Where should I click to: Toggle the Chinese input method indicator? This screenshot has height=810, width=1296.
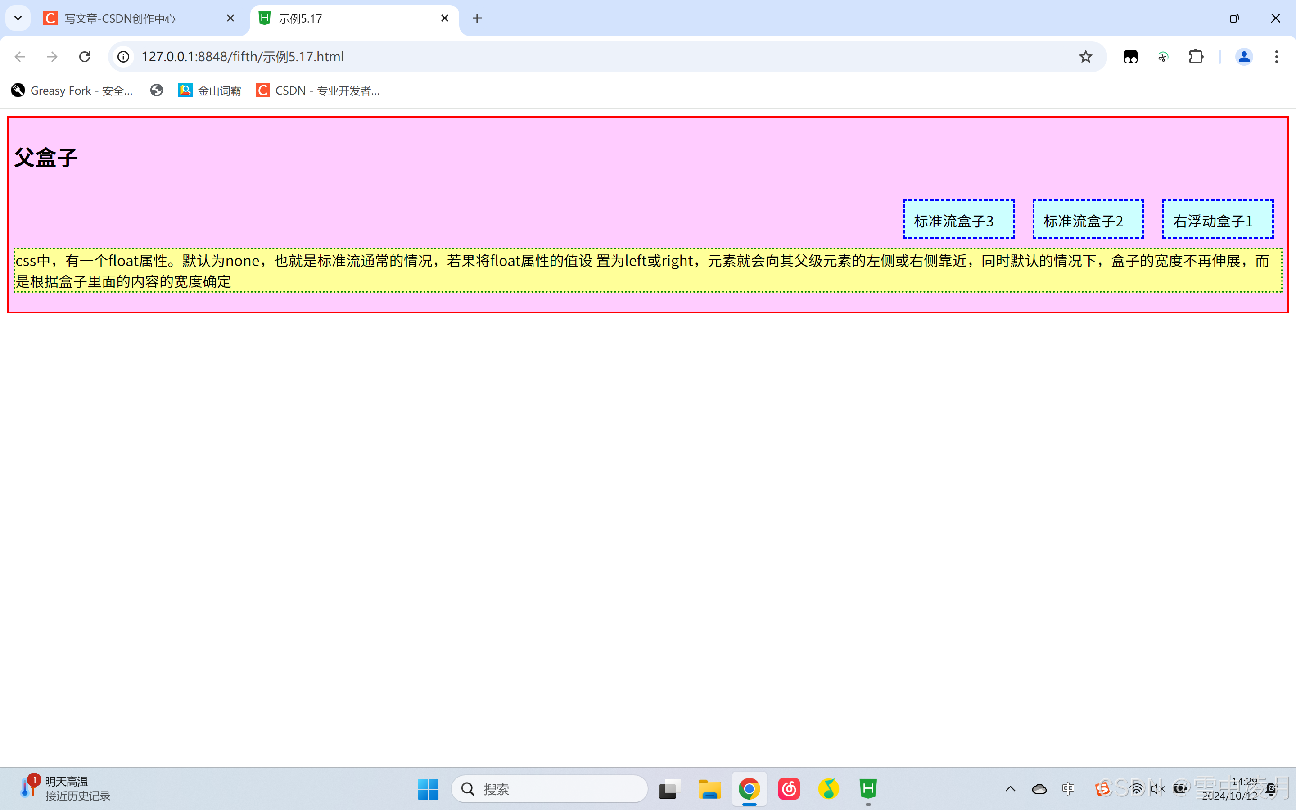point(1068,788)
